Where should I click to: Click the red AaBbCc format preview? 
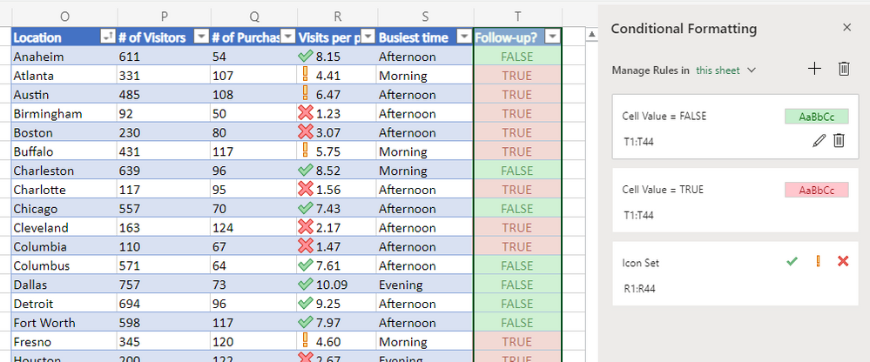tap(816, 190)
